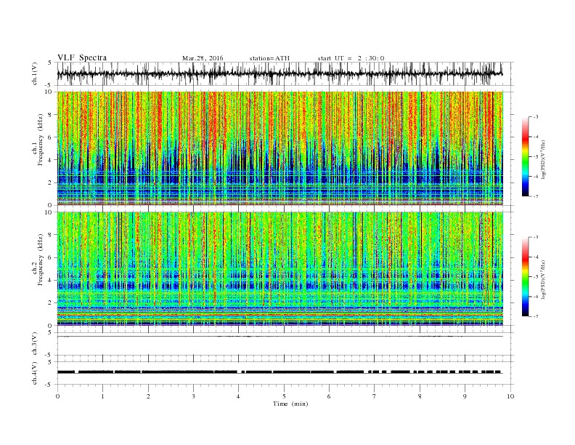This screenshot has width=575, height=445.
Task: Click the "4" kHz tick on the ch.2 frequency axis
Action: click(x=51, y=280)
